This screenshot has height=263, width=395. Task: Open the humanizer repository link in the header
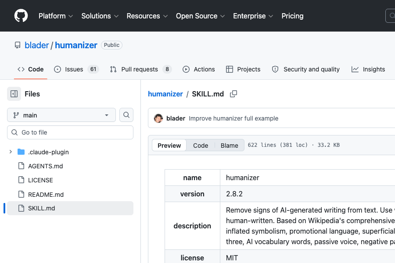(x=76, y=45)
